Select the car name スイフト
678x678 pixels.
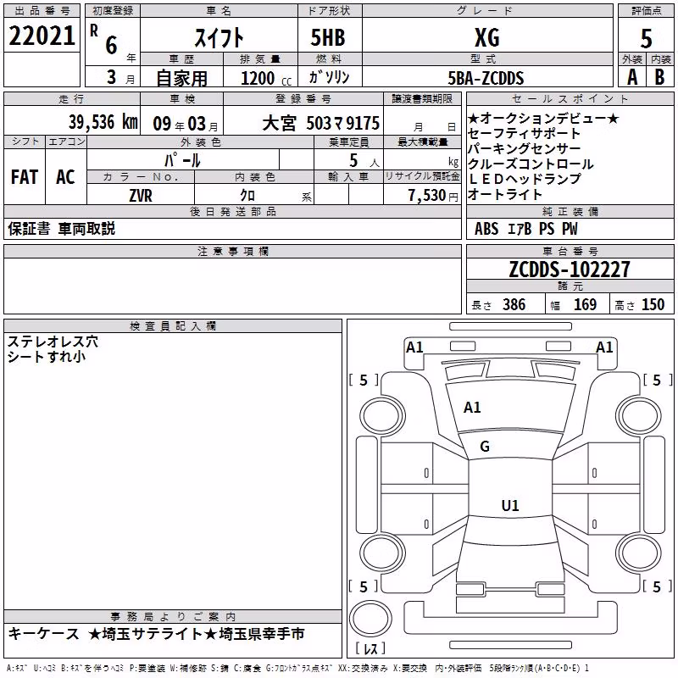tap(219, 37)
